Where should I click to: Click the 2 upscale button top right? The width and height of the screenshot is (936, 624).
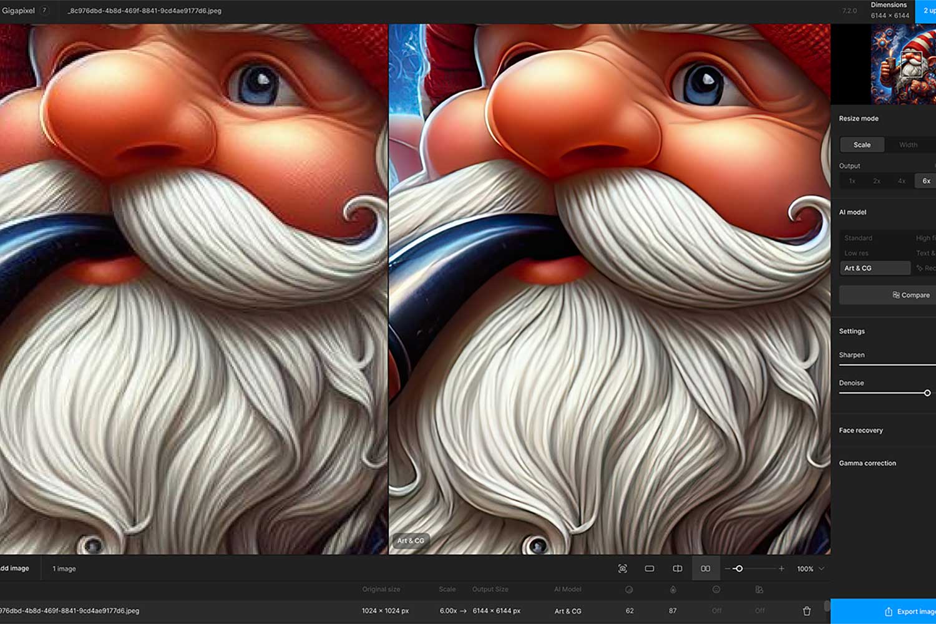926,11
